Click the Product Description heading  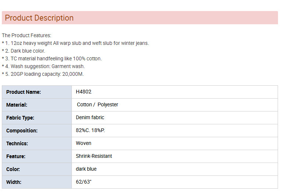(x=39, y=18)
